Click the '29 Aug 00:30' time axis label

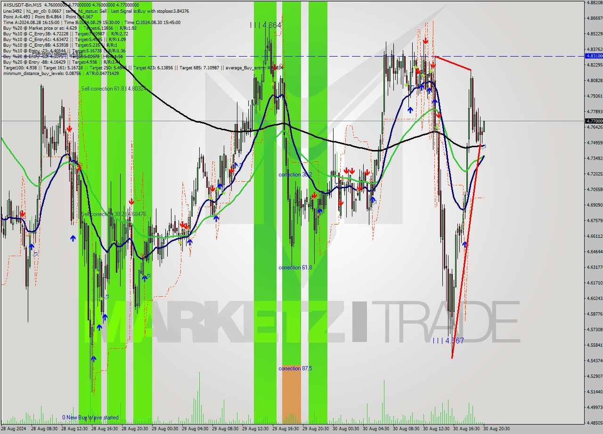pos(166,429)
